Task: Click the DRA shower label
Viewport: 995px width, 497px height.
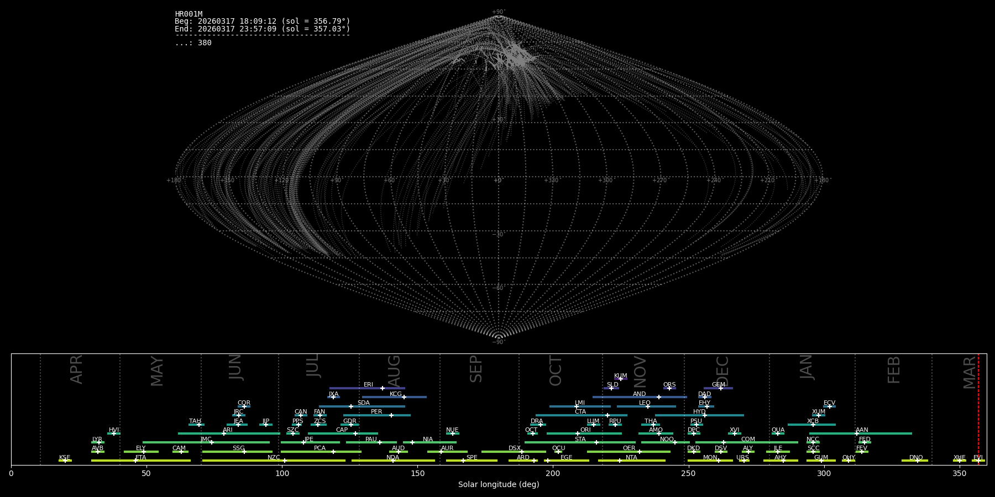Action: tap(537, 421)
